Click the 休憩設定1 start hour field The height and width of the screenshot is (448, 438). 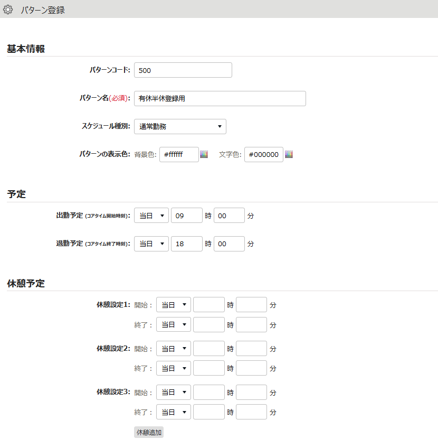click(208, 305)
